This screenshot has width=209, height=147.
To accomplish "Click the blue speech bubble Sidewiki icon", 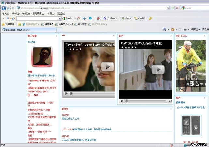I will pyautogui.click(x=90, y=18).
